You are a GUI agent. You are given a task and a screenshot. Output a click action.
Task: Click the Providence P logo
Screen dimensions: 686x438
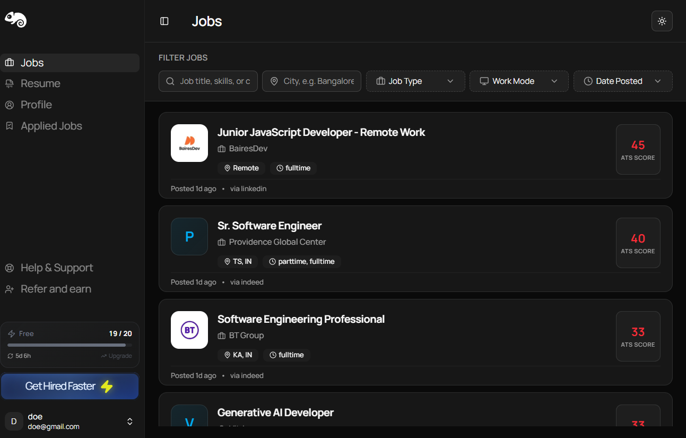[x=189, y=236]
